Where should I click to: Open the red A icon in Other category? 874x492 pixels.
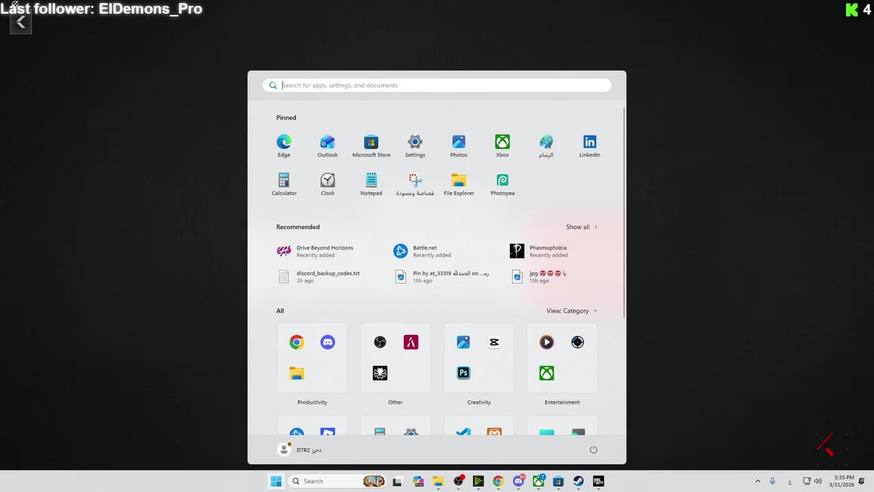[x=411, y=342]
